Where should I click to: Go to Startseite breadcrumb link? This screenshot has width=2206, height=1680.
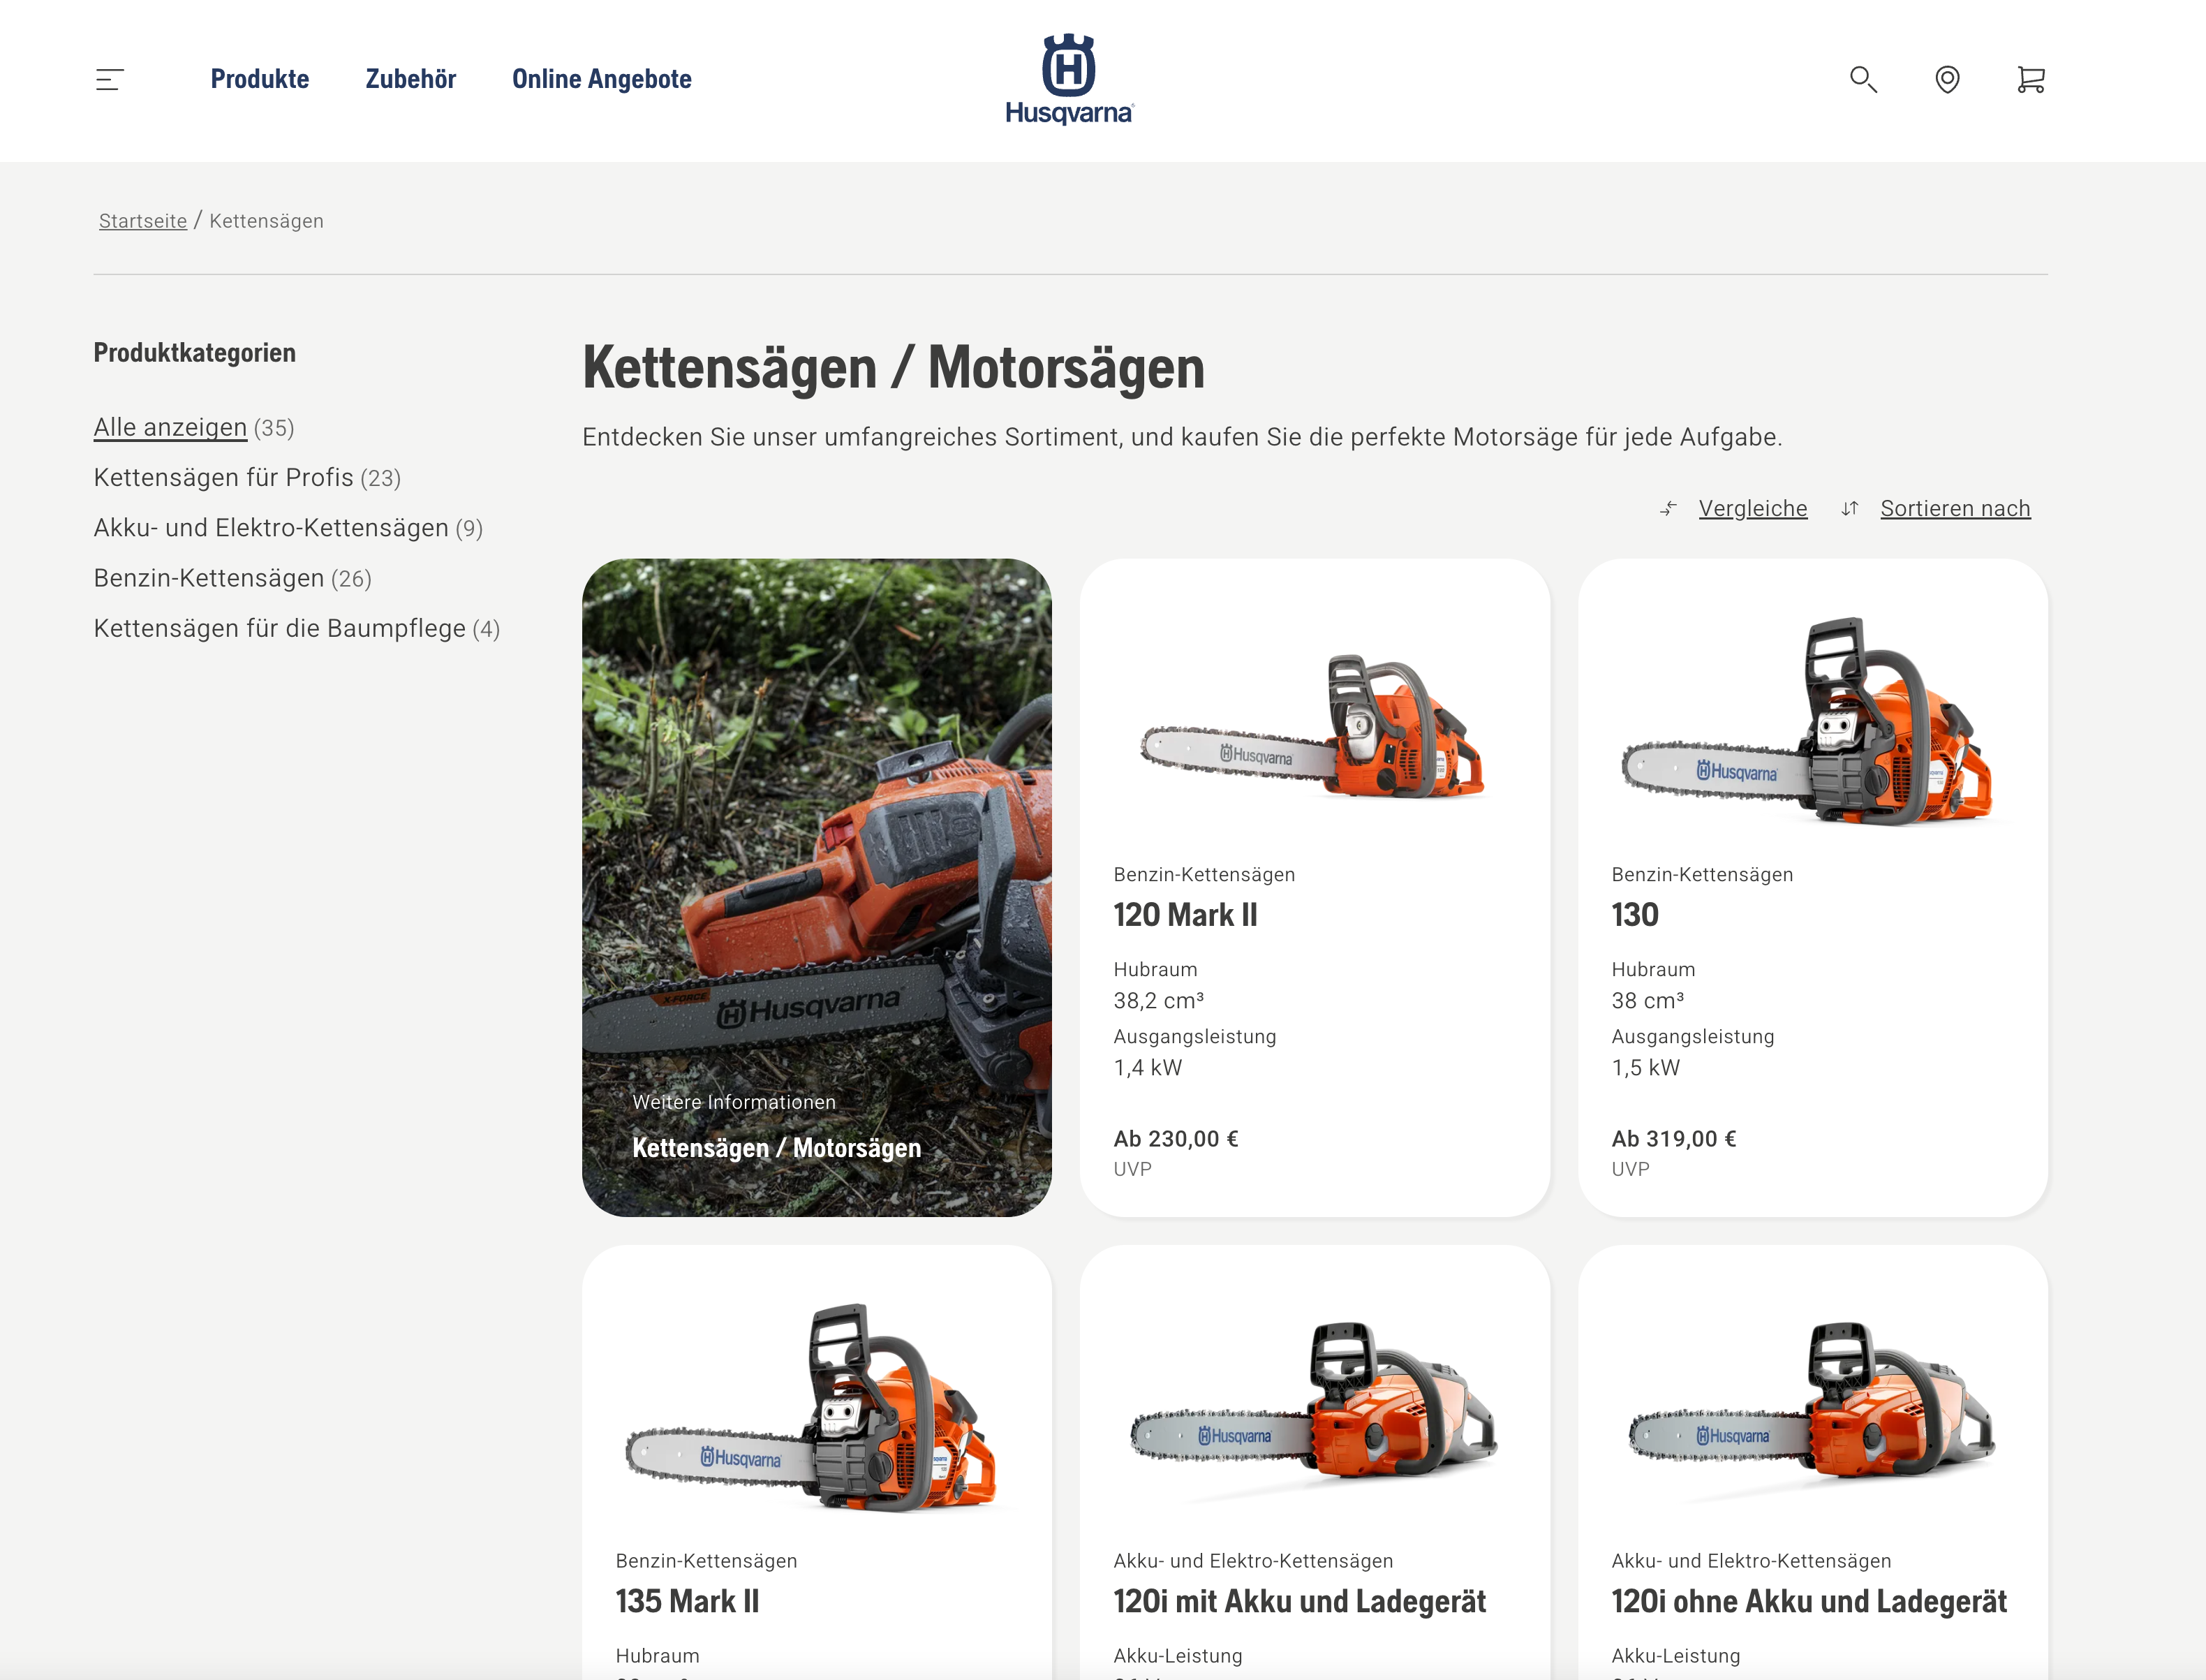(143, 221)
